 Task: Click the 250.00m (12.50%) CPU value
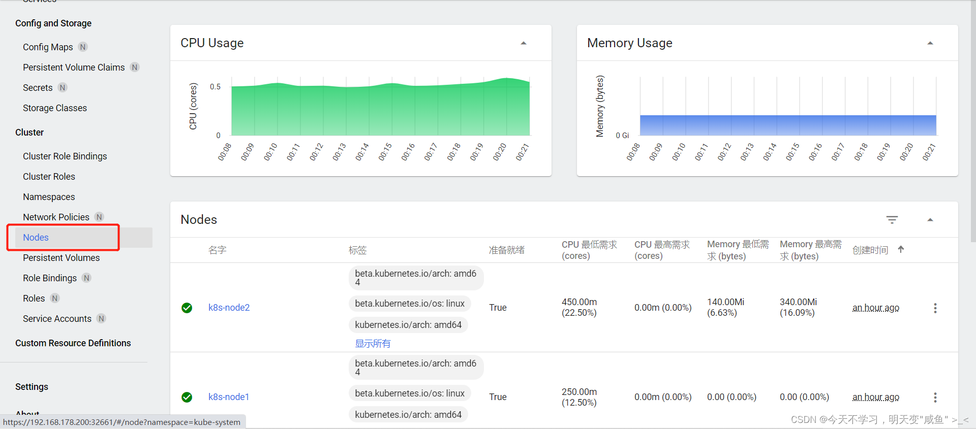point(579,397)
